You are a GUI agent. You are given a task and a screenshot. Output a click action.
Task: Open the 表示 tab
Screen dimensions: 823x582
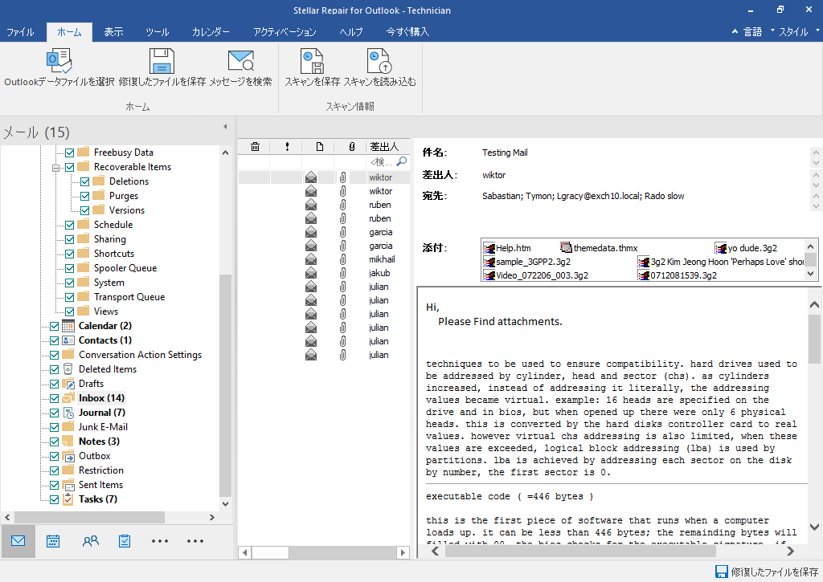[x=113, y=32]
